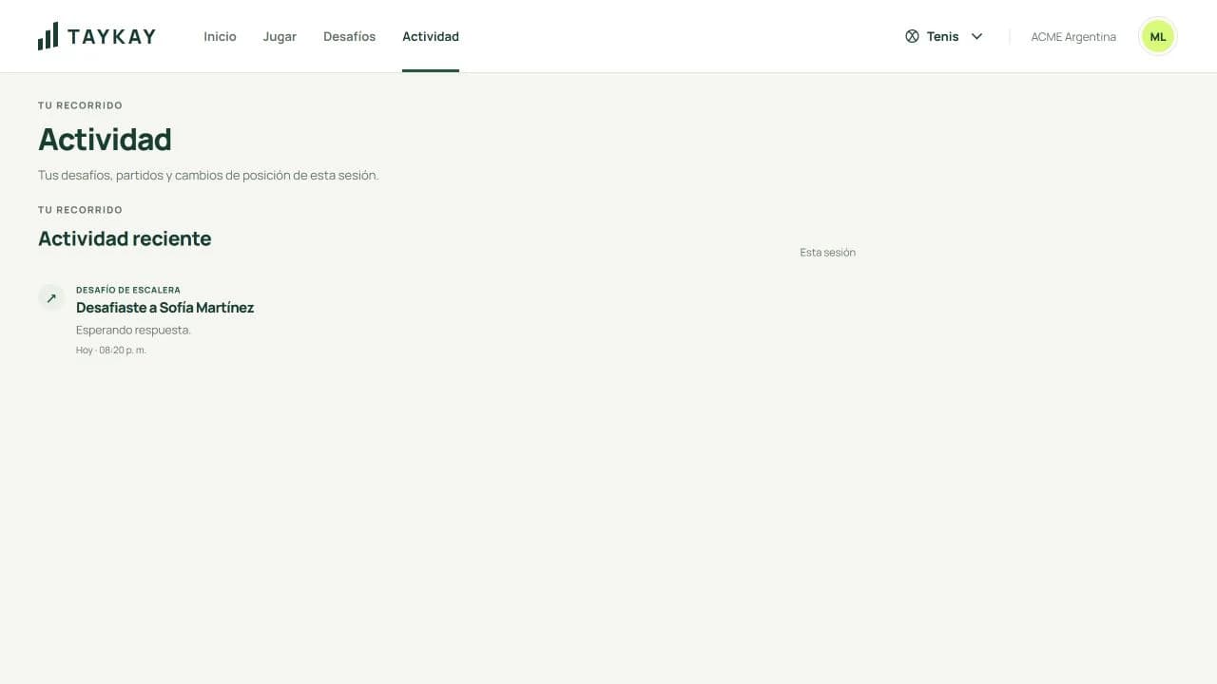Click the Esperando respuesta status text
Image resolution: width=1217 pixels, height=684 pixels.
133,330
